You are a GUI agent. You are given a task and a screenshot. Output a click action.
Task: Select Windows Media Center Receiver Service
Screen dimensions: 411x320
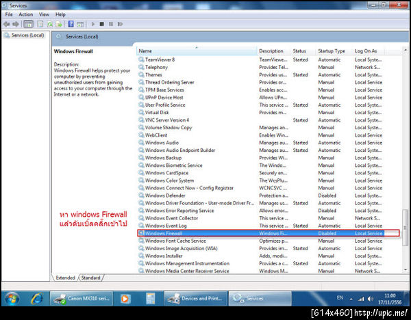tap(187, 271)
